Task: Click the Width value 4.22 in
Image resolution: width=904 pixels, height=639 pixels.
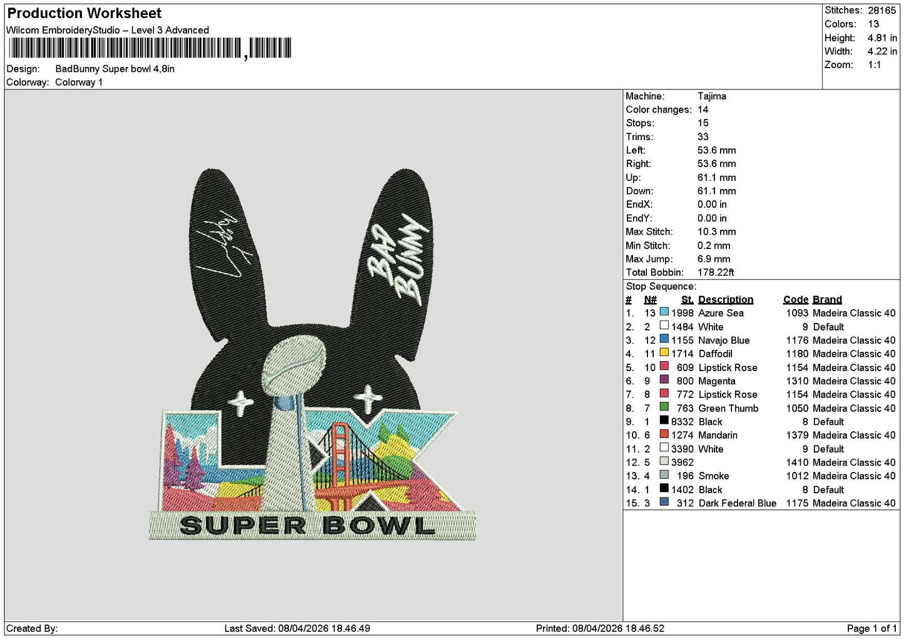Action: click(x=882, y=51)
